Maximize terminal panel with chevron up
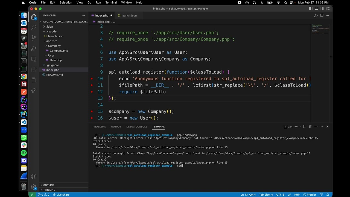 click(322, 127)
